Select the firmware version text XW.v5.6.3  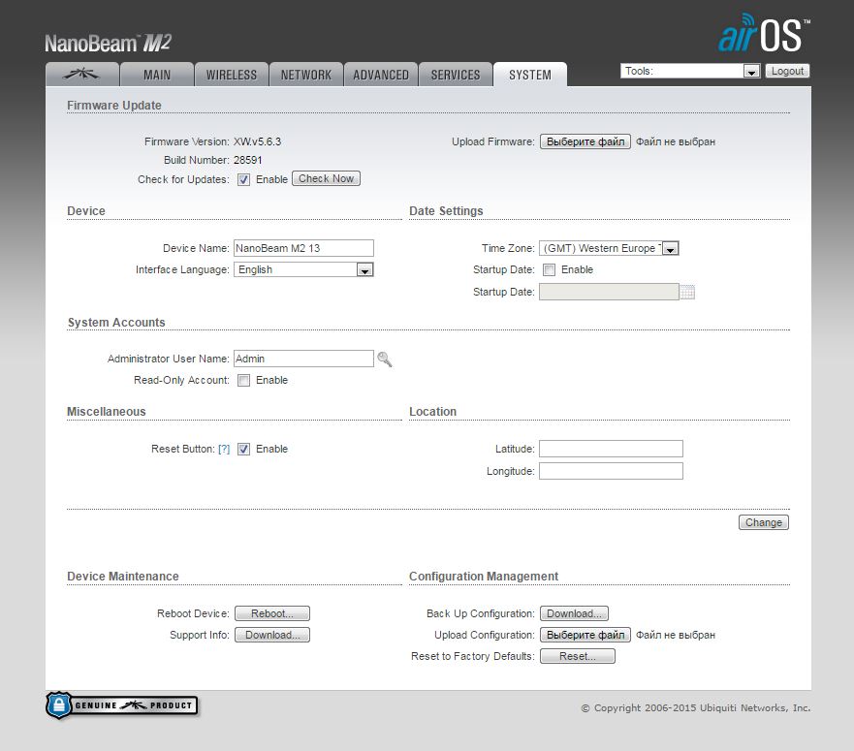[x=257, y=141]
